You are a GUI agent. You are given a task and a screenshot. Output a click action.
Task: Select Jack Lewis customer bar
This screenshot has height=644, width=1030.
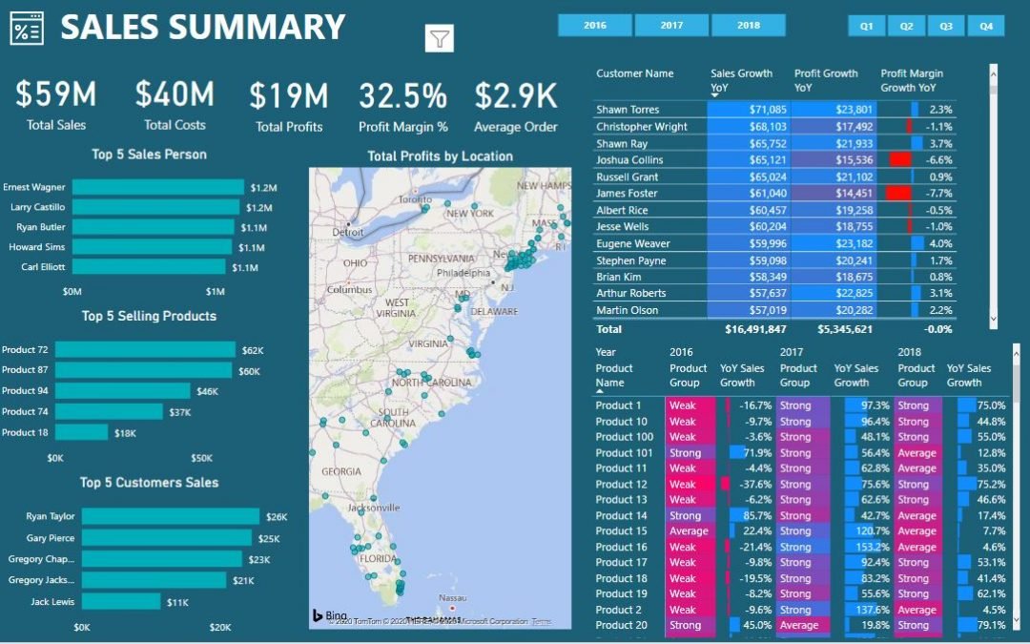coord(121,601)
